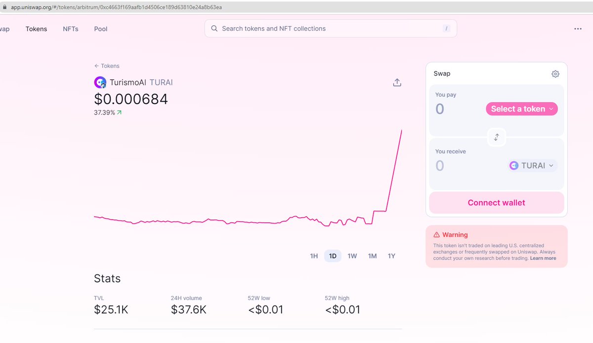Select the 1M chart range
Image resolution: width=593 pixels, height=343 pixels.
click(x=373, y=256)
